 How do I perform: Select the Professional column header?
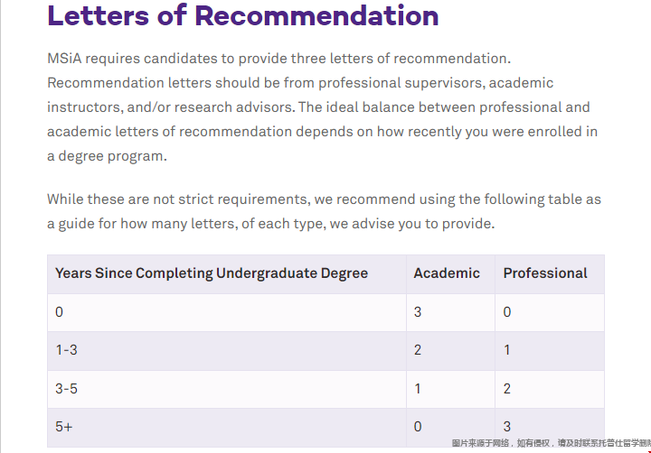(x=545, y=273)
